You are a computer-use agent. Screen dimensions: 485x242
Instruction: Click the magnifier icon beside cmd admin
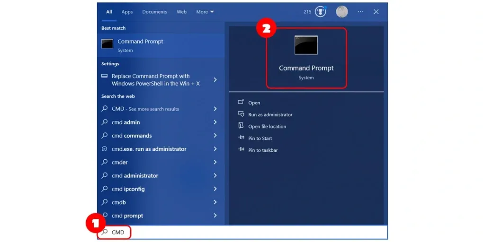click(x=105, y=122)
